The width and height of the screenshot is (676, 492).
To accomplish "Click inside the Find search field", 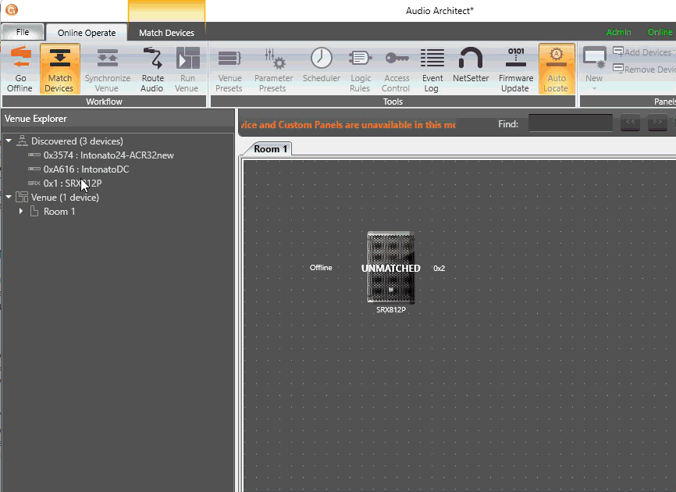I will click(x=570, y=123).
